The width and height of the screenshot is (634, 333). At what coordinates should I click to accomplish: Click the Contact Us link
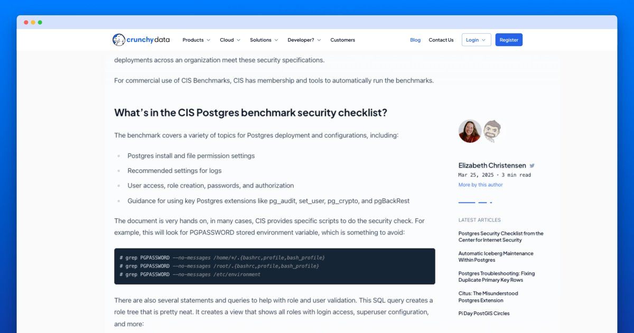[x=441, y=40]
